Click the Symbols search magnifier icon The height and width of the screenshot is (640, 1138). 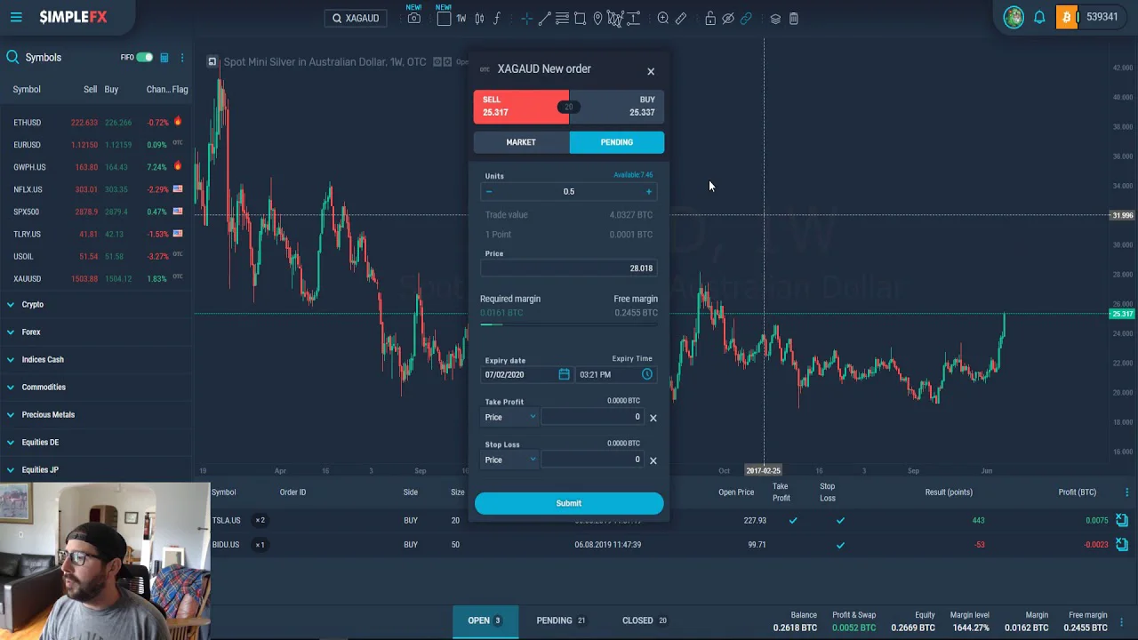[x=12, y=57]
